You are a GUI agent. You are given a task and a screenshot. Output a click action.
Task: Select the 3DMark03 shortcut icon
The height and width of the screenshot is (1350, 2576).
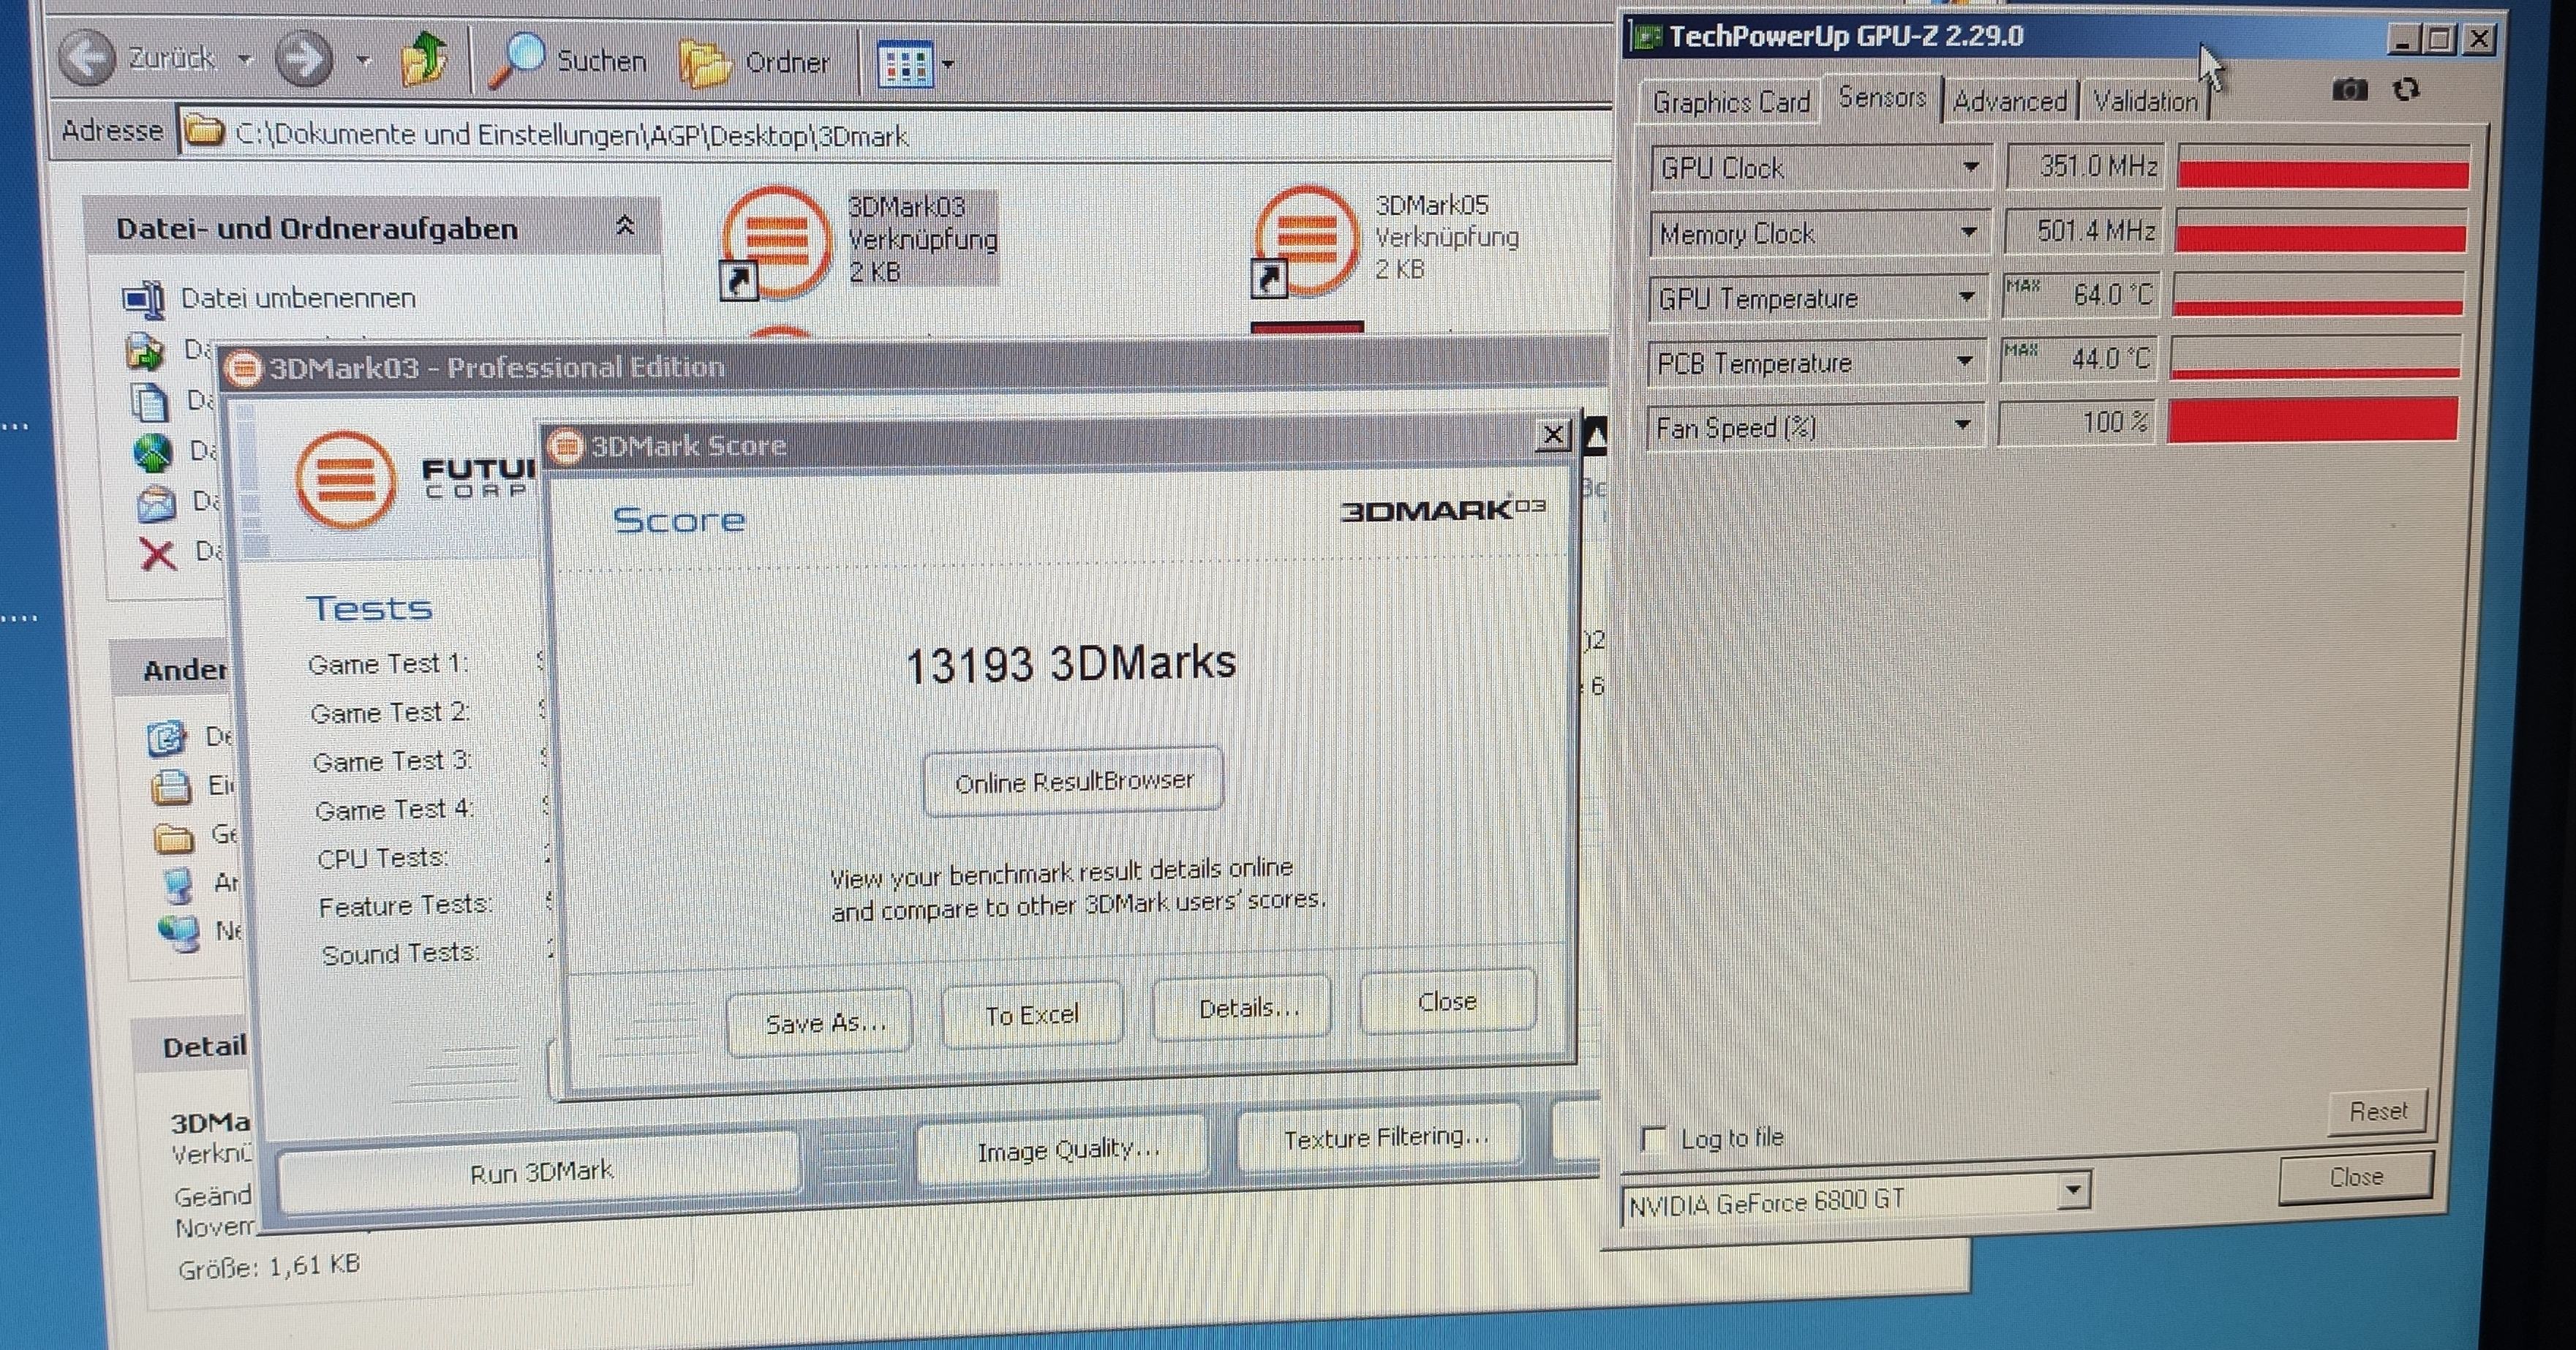(776, 242)
